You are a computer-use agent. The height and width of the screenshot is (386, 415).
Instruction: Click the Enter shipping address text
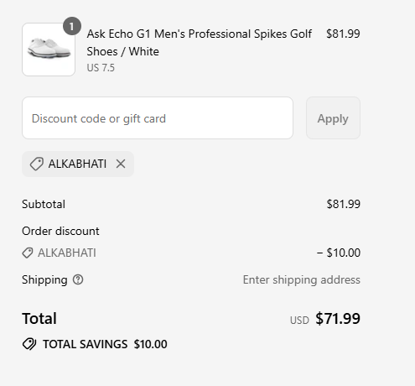302,279
